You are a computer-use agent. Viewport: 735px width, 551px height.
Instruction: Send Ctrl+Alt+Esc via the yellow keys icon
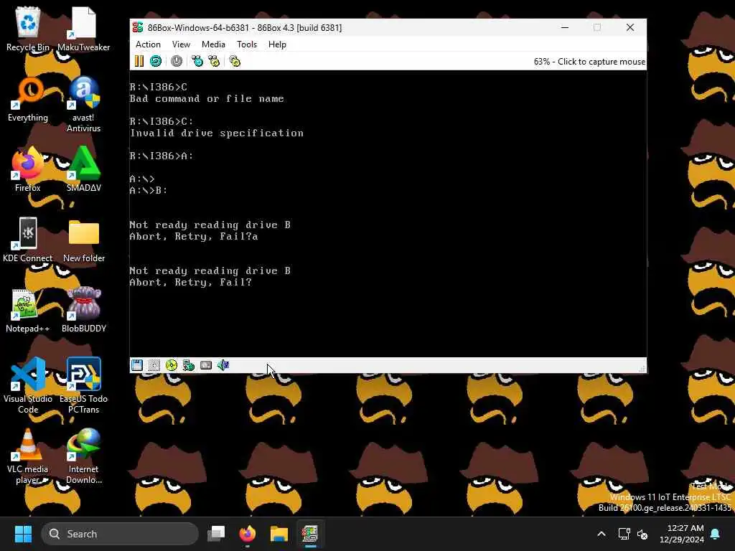point(214,61)
